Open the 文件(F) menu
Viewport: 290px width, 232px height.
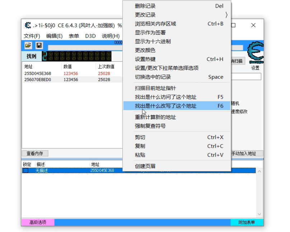(32, 36)
